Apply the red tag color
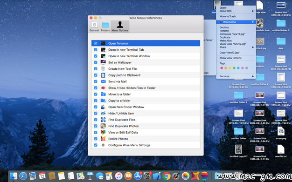The image size is (292, 182). click(x=222, y=68)
